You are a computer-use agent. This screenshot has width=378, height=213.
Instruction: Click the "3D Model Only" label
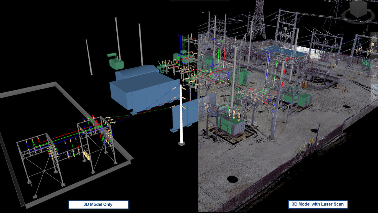(x=98, y=205)
